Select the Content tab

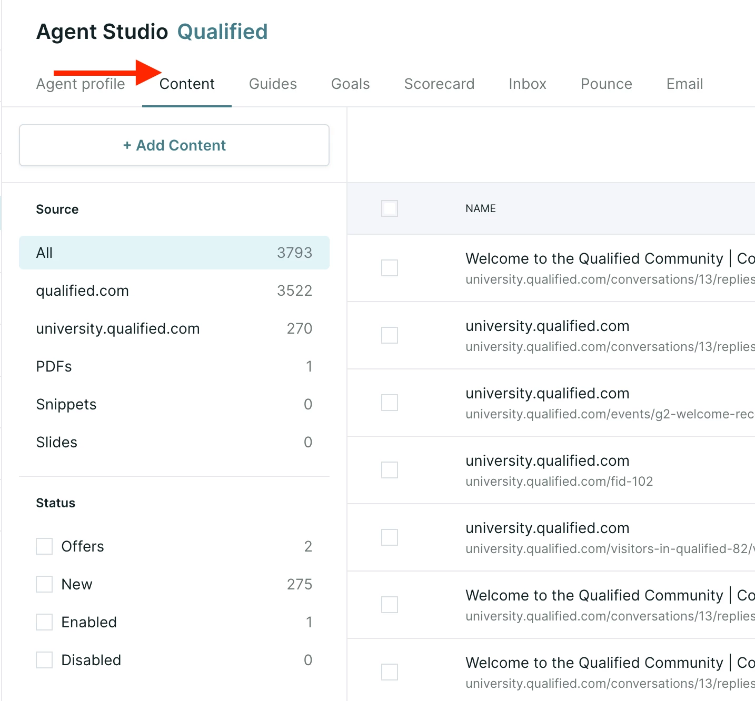(x=187, y=84)
